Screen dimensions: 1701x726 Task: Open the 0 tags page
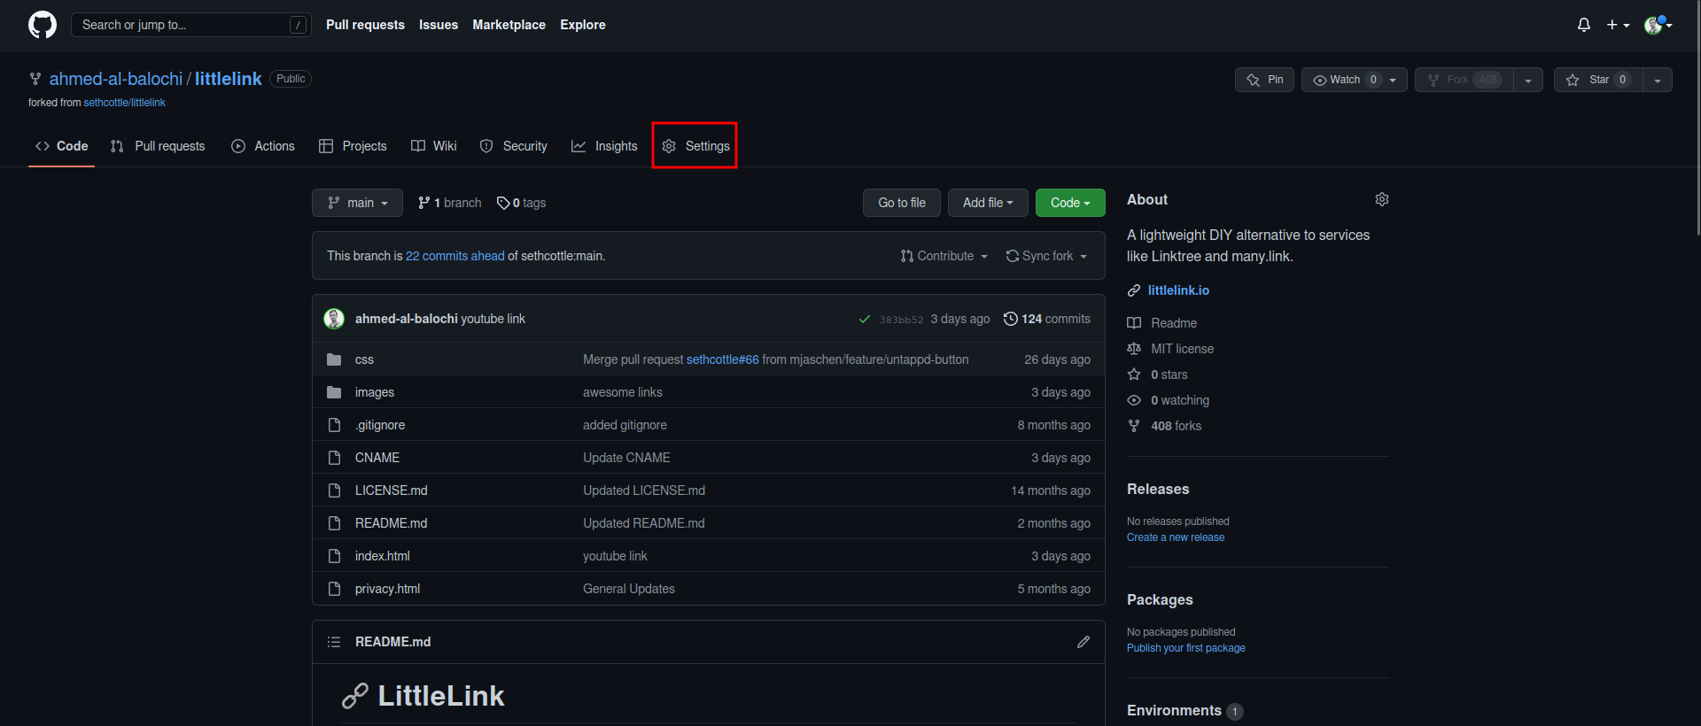pos(521,203)
